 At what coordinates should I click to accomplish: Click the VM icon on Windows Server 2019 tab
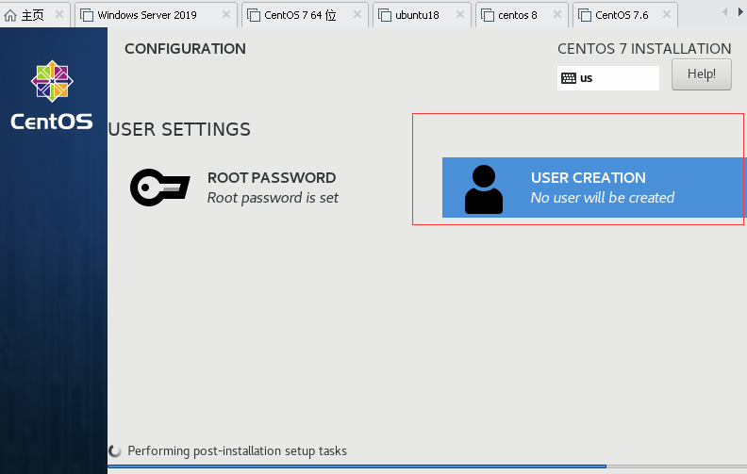87,15
